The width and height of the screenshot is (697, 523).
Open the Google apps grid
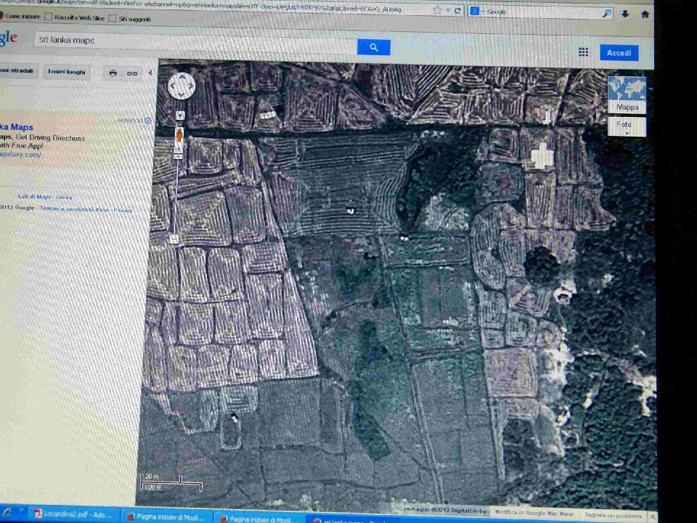[x=583, y=52]
